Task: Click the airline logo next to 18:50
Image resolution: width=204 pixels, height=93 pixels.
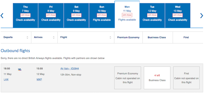Action: click(x=20, y=70)
